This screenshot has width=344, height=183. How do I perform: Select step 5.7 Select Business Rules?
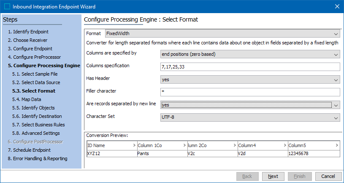(x=37, y=125)
